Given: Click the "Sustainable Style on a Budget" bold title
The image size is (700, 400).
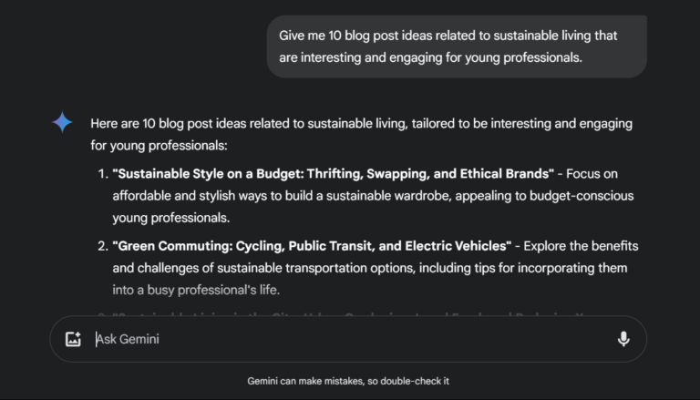Looking at the screenshot, I should [333, 173].
